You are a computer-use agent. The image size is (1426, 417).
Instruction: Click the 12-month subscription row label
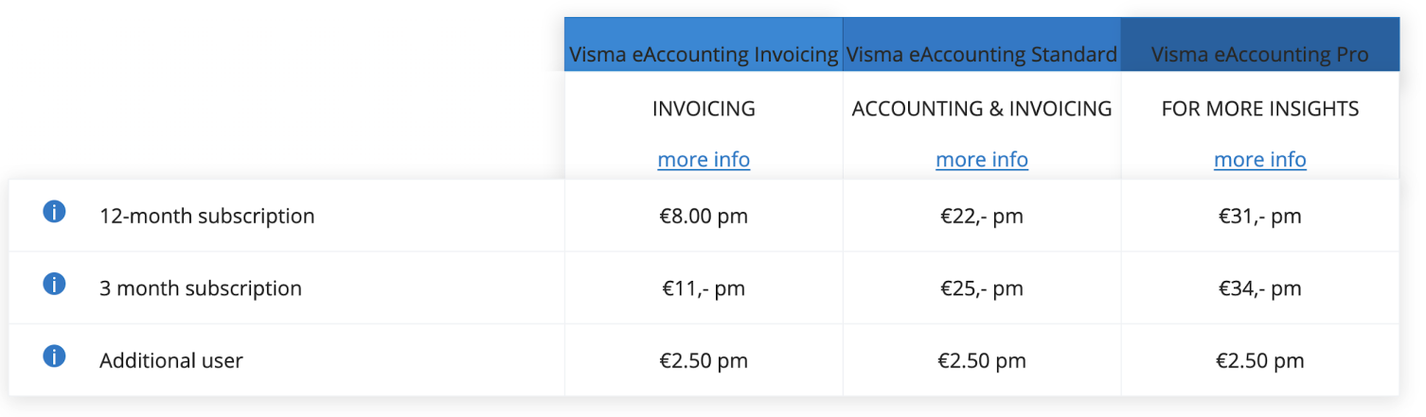pyautogui.click(x=206, y=216)
